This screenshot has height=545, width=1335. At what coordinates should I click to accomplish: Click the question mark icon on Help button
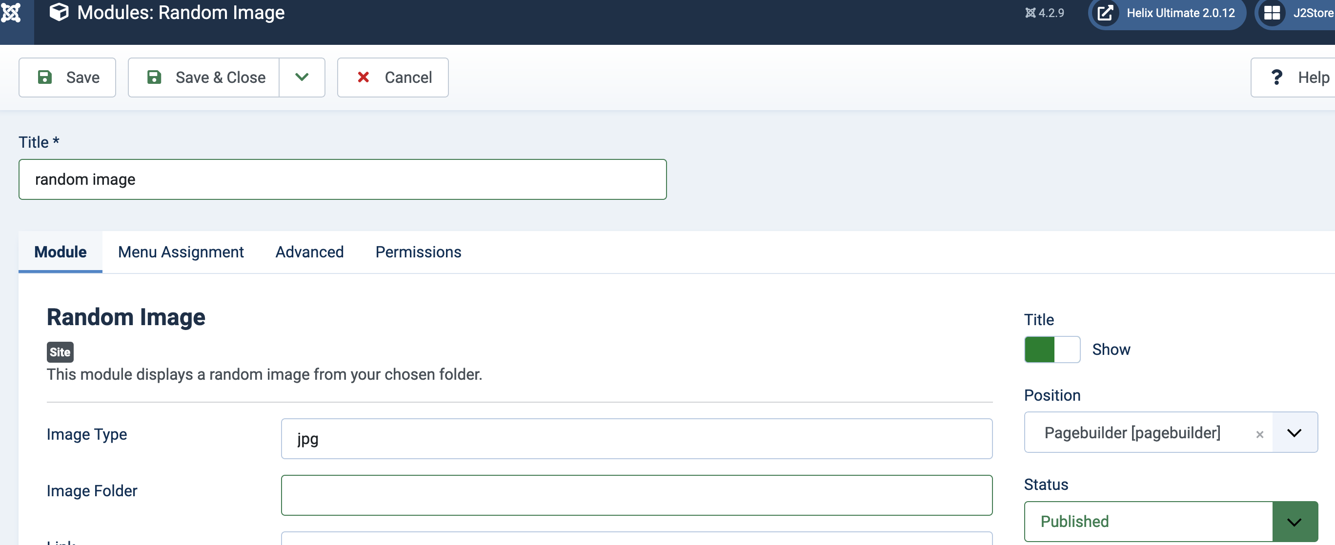(x=1277, y=77)
